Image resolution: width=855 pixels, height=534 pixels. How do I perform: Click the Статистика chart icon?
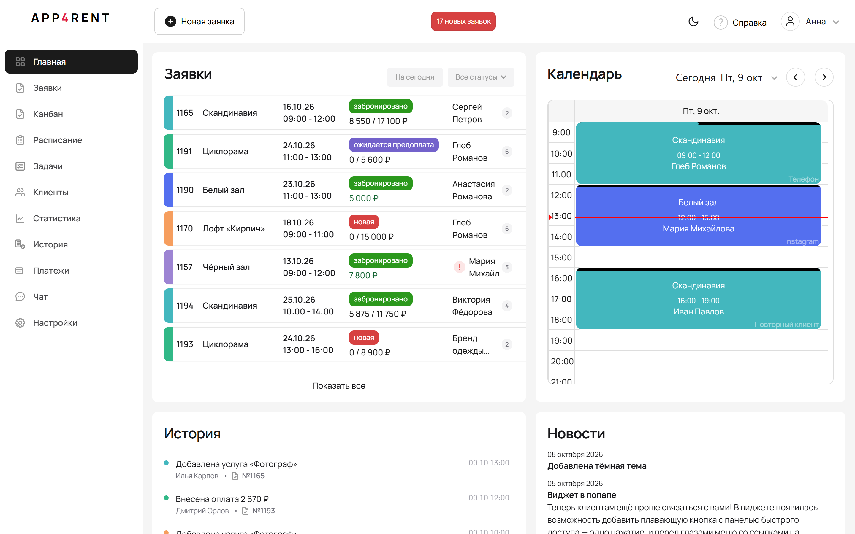pyautogui.click(x=20, y=219)
